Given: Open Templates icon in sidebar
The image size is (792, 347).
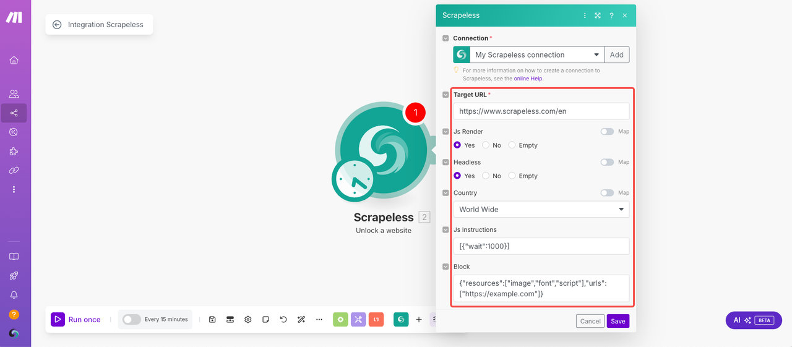Looking at the screenshot, I should [14, 132].
